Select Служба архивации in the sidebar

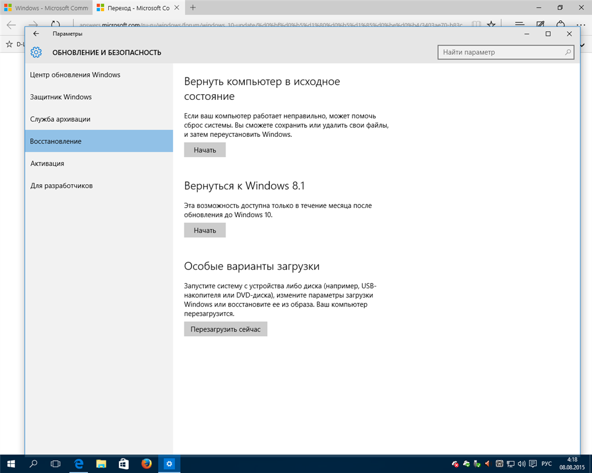(99, 119)
